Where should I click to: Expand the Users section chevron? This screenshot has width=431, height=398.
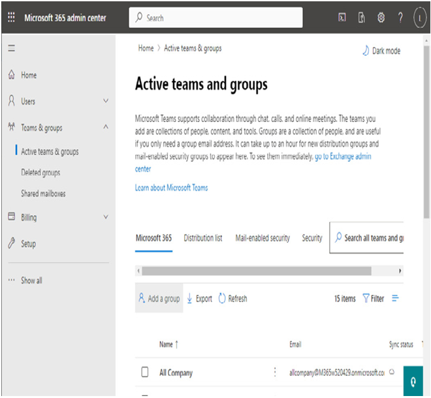coord(106,100)
